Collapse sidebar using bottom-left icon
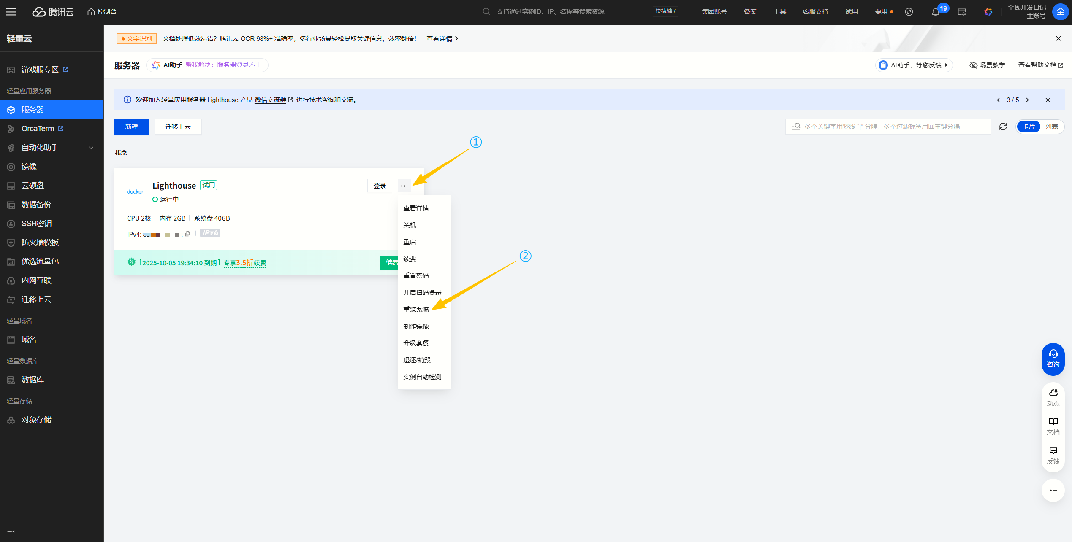The height and width of the screenshot is (542, 1072). [x=11, y=531]
